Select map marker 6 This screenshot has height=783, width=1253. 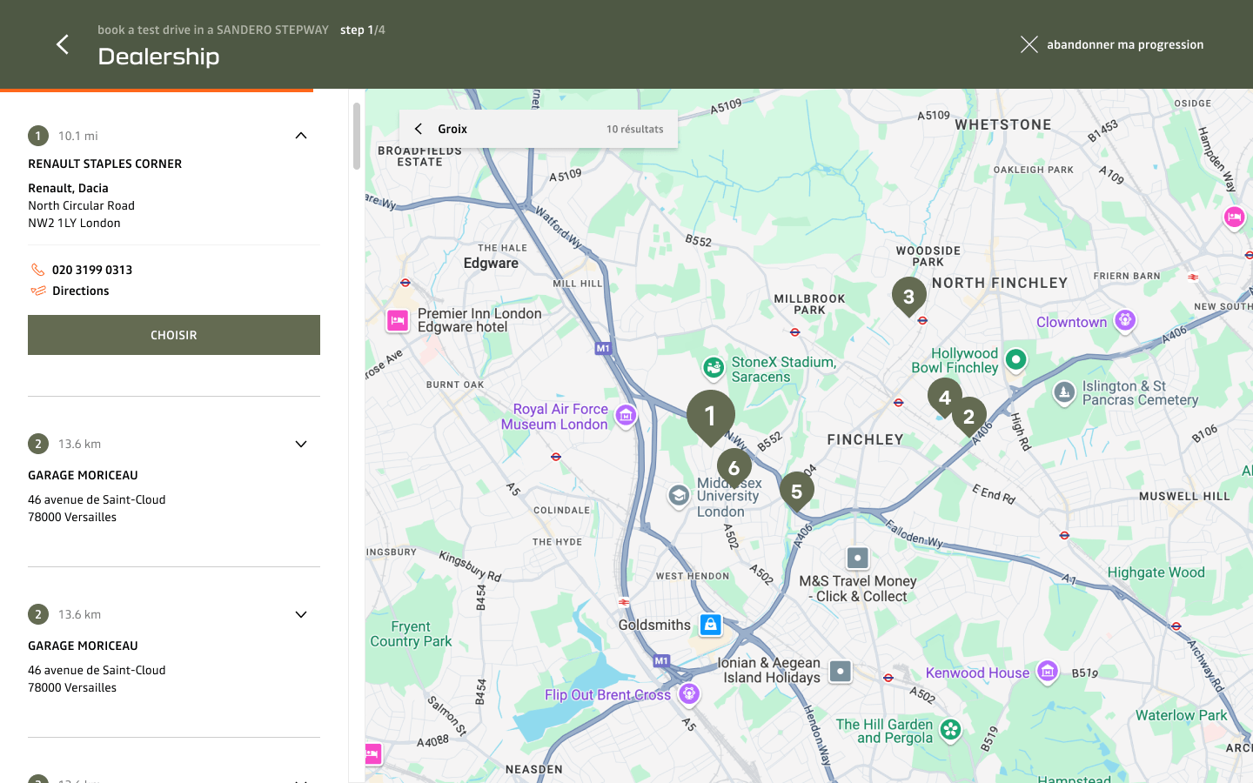pos(734,468)
